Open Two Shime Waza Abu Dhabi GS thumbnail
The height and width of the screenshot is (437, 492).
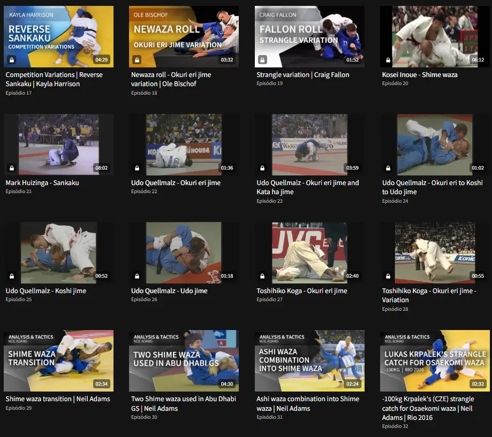pos(184,361)
